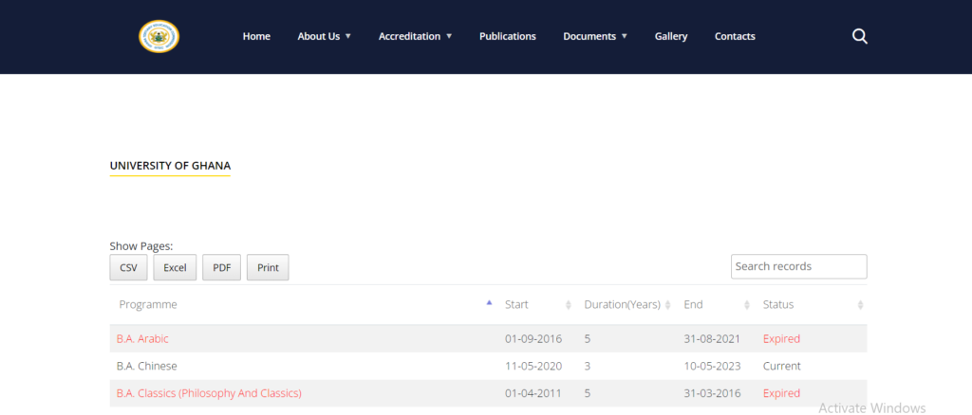Click duration value 5 in B.A. Arabic row
972x415 pixels.
pos(587,339)
